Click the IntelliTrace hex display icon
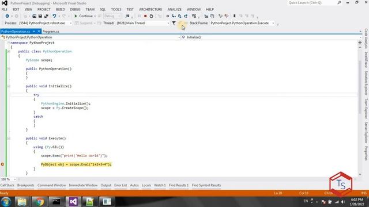This screenshot has width=369, height=207. [194, 16]
